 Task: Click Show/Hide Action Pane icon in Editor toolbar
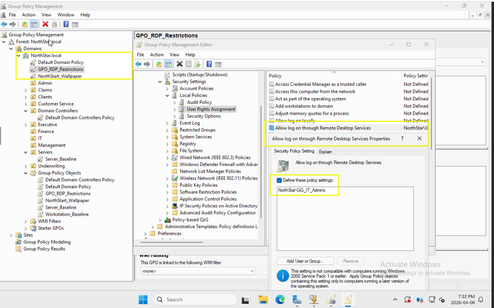[218, 64]
